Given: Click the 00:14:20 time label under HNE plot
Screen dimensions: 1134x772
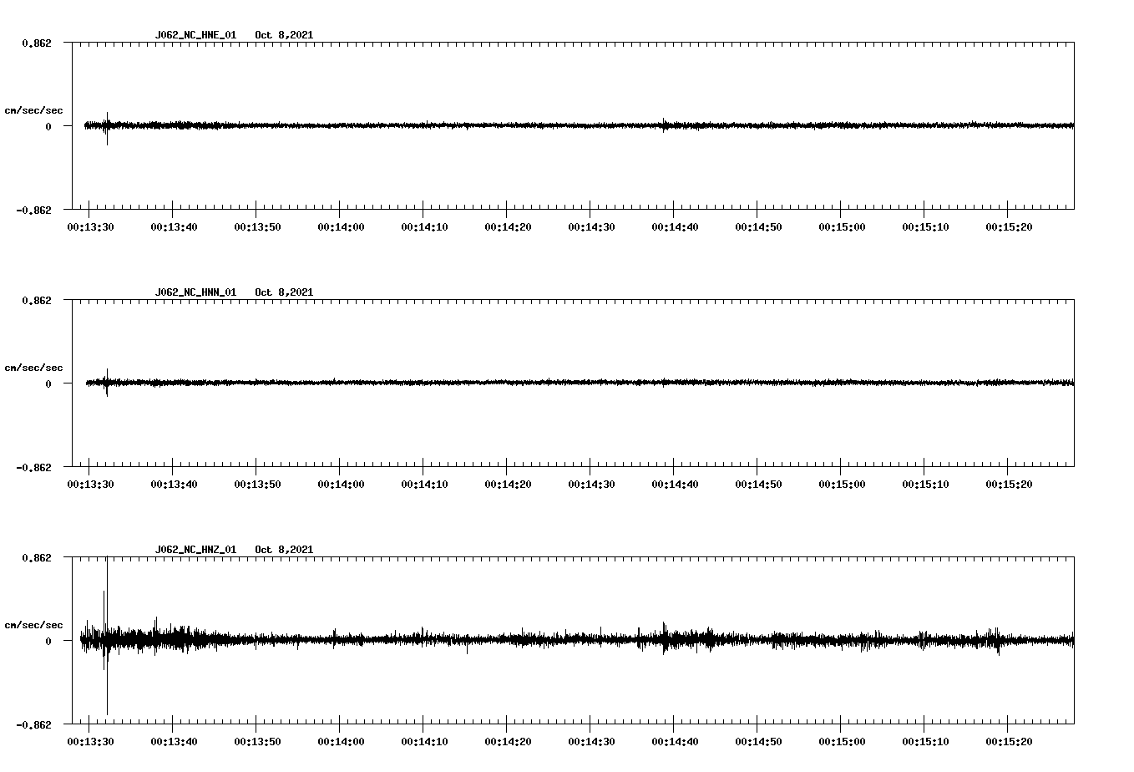Looking at the screenshot, I should pyautogui.click(x=508, y=227).
